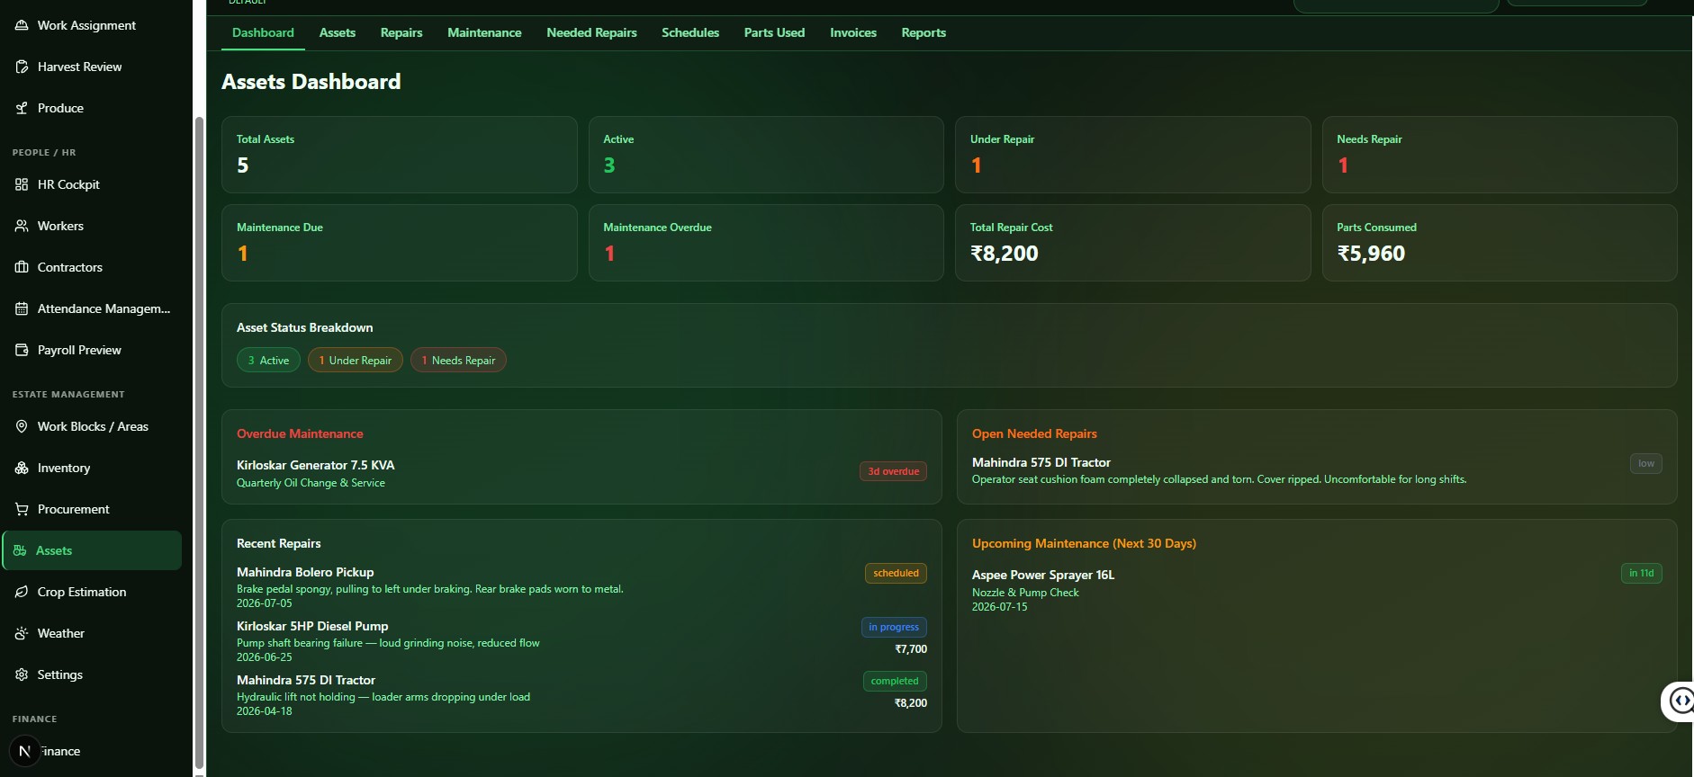Image resolution: width=1694 pixels, height=777 pixels.
Task: Go to Harvest Review page
Action: pyautogui.click(x=91, y=67)
